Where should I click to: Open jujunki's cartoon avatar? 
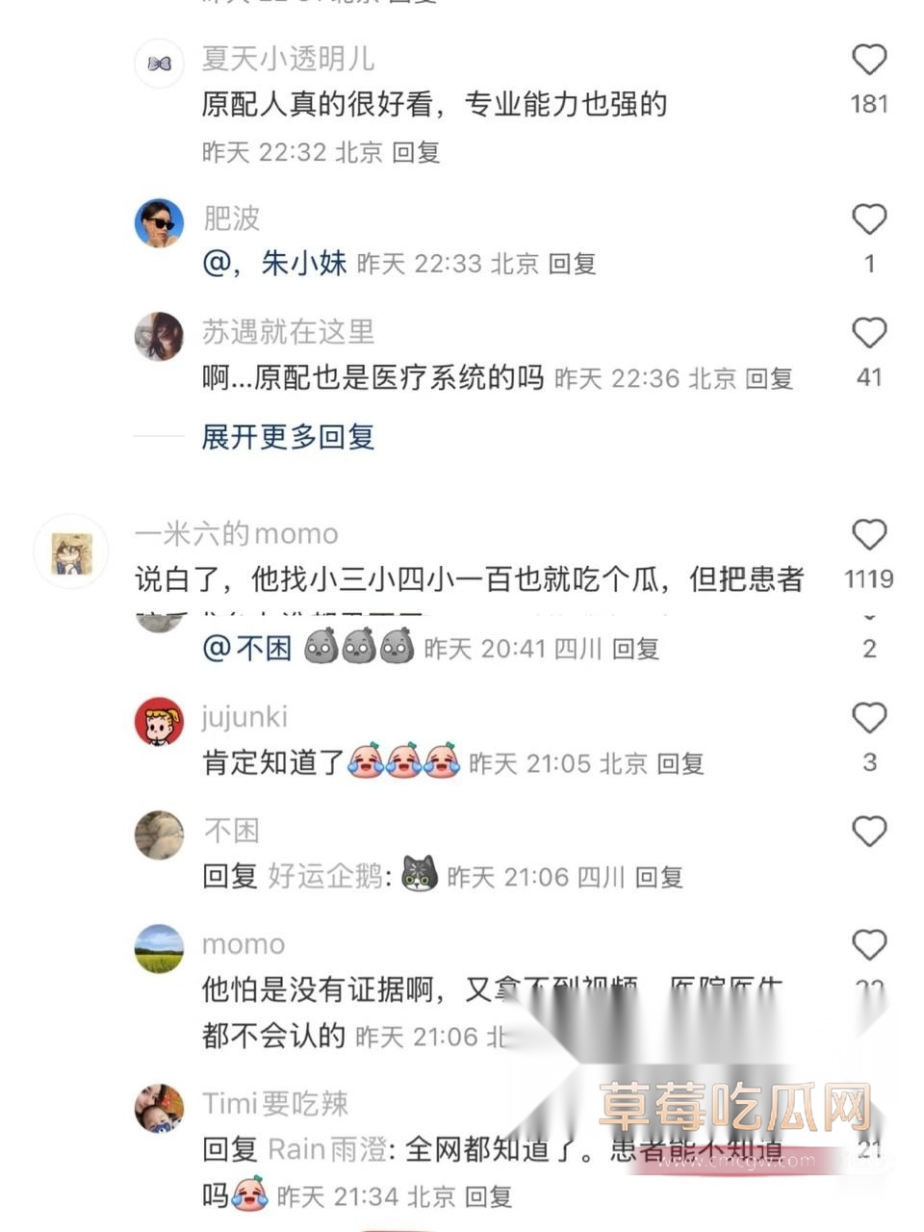(x=159, y=722)
